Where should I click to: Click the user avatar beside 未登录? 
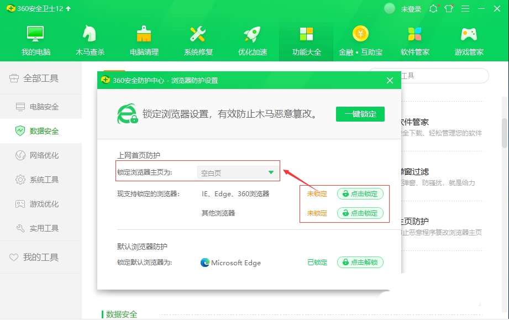pyautogui.click(x=389, y=9)
